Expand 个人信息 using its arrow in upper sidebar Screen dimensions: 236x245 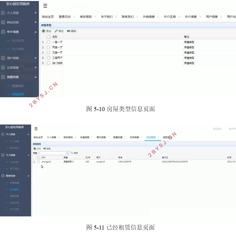36,13
